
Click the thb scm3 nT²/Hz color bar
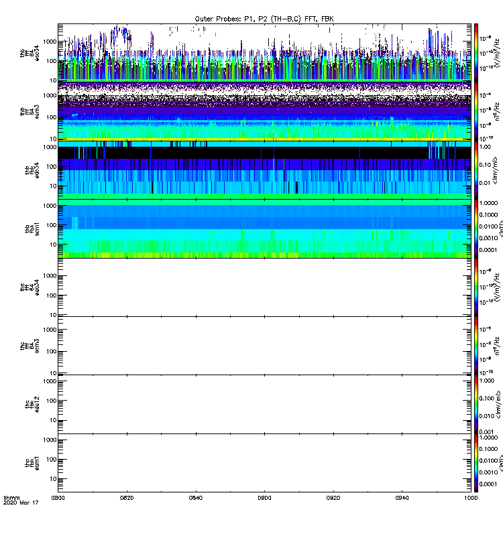click(x=476, y=111)
